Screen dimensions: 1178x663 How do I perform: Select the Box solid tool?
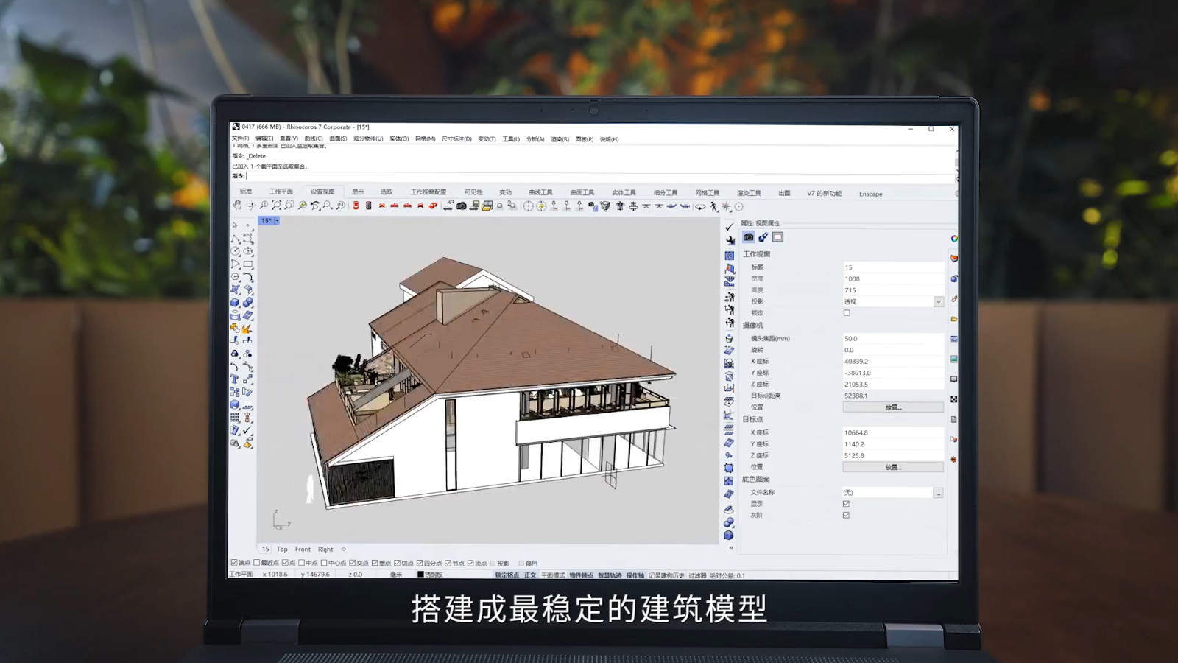[x=235, y=302]
